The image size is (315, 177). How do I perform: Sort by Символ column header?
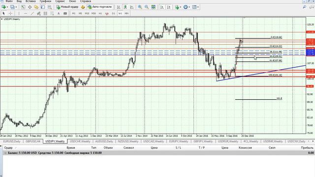click(x=128, y=147)
